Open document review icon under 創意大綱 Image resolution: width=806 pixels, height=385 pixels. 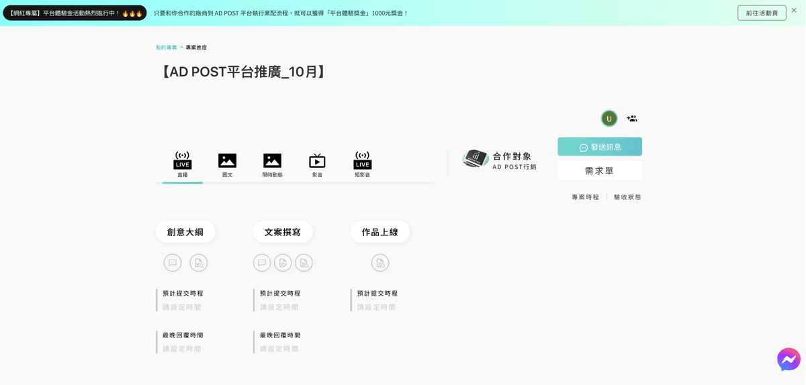(x=198, y=263)
